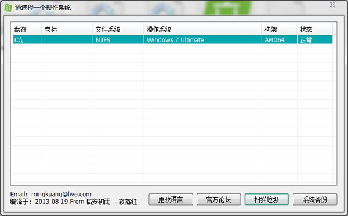Image resolution: width=348 pixels, height=216 pixels.
Task: Click the AMD64 architecture cell
Action: click(x=280, y=40)
